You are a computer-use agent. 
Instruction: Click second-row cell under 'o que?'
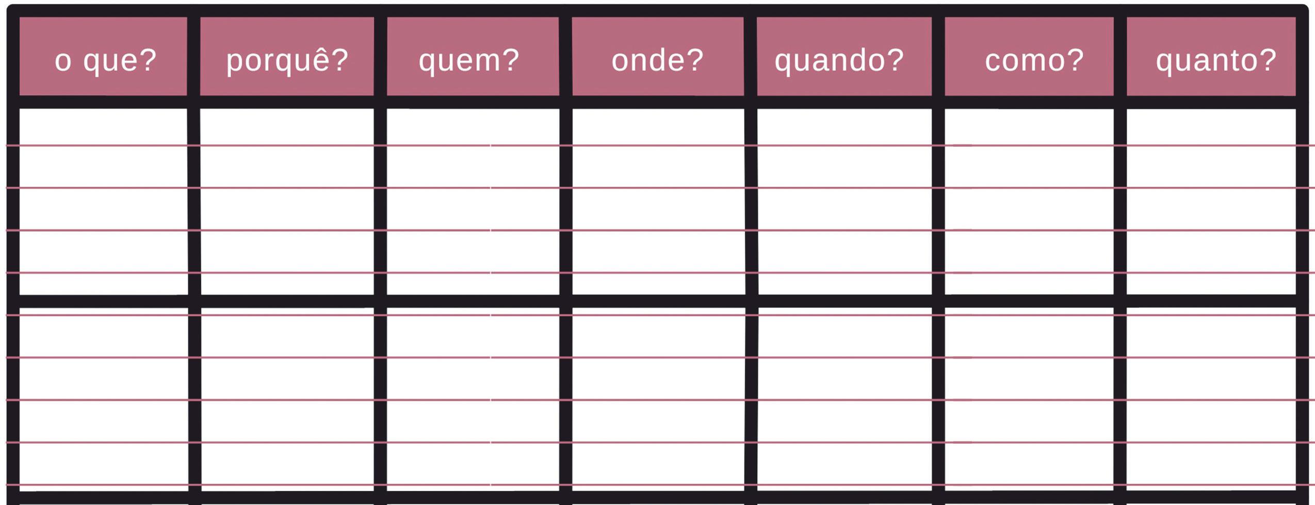coord(104,399)
